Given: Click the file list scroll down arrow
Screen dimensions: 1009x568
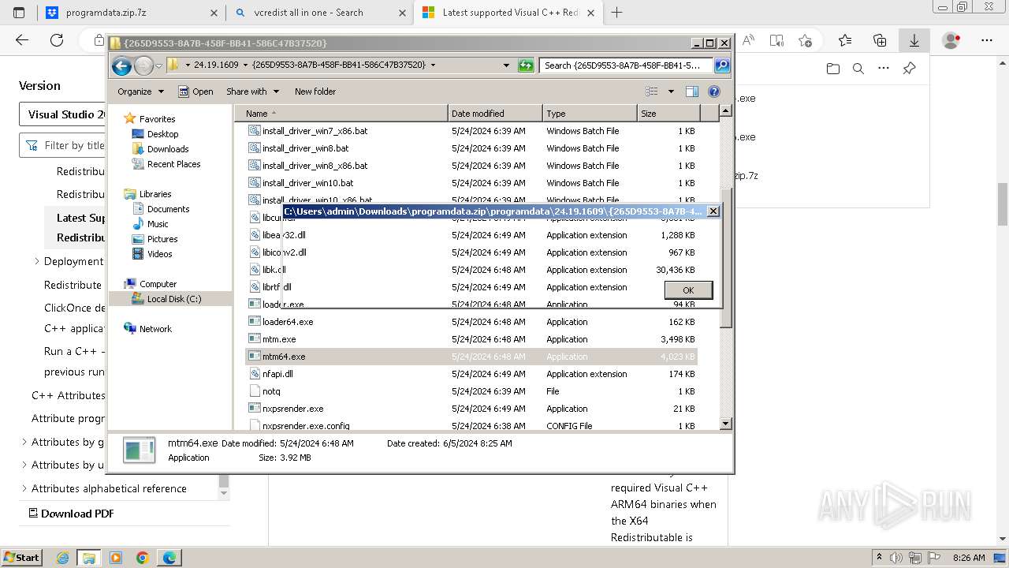Looking at the screenshot, I should [726, 424].
